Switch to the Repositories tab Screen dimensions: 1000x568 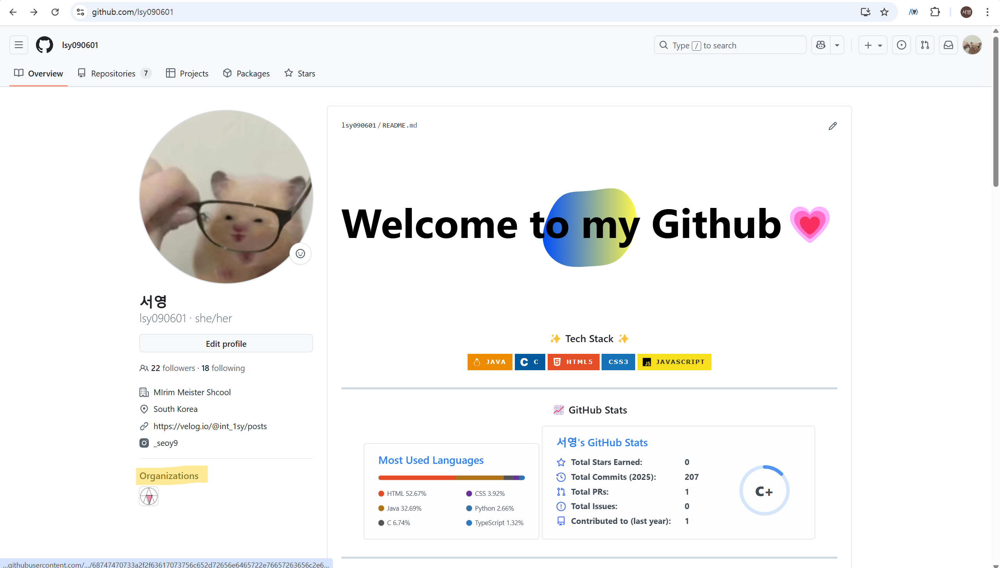(114, 73)
